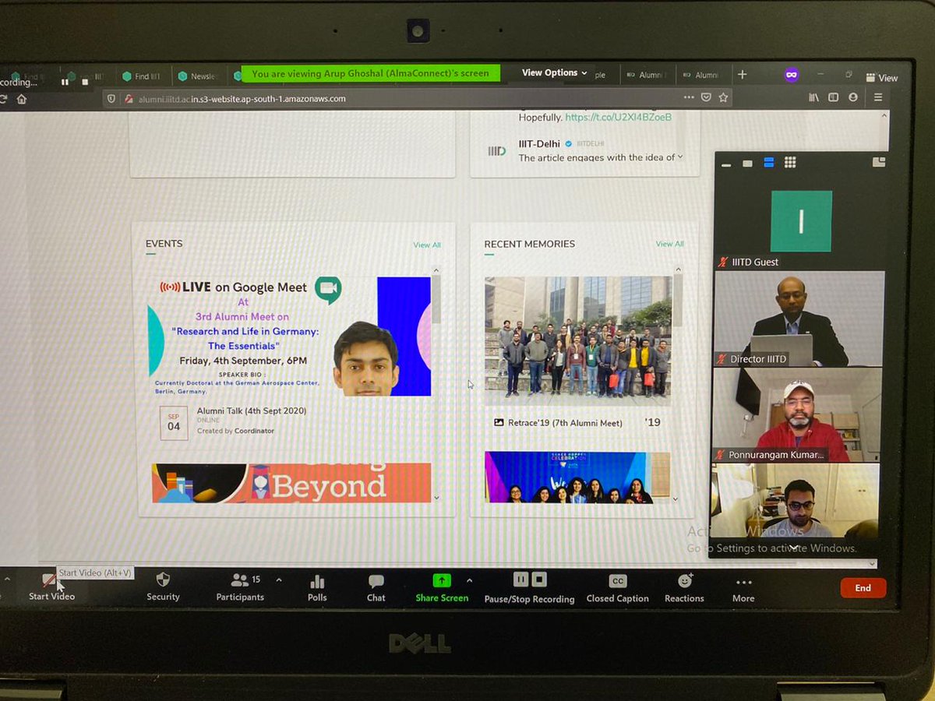Click the private browsing mask icon
Image resolution: width=935 pixels, height=701 pixels.
click(792, 75)
